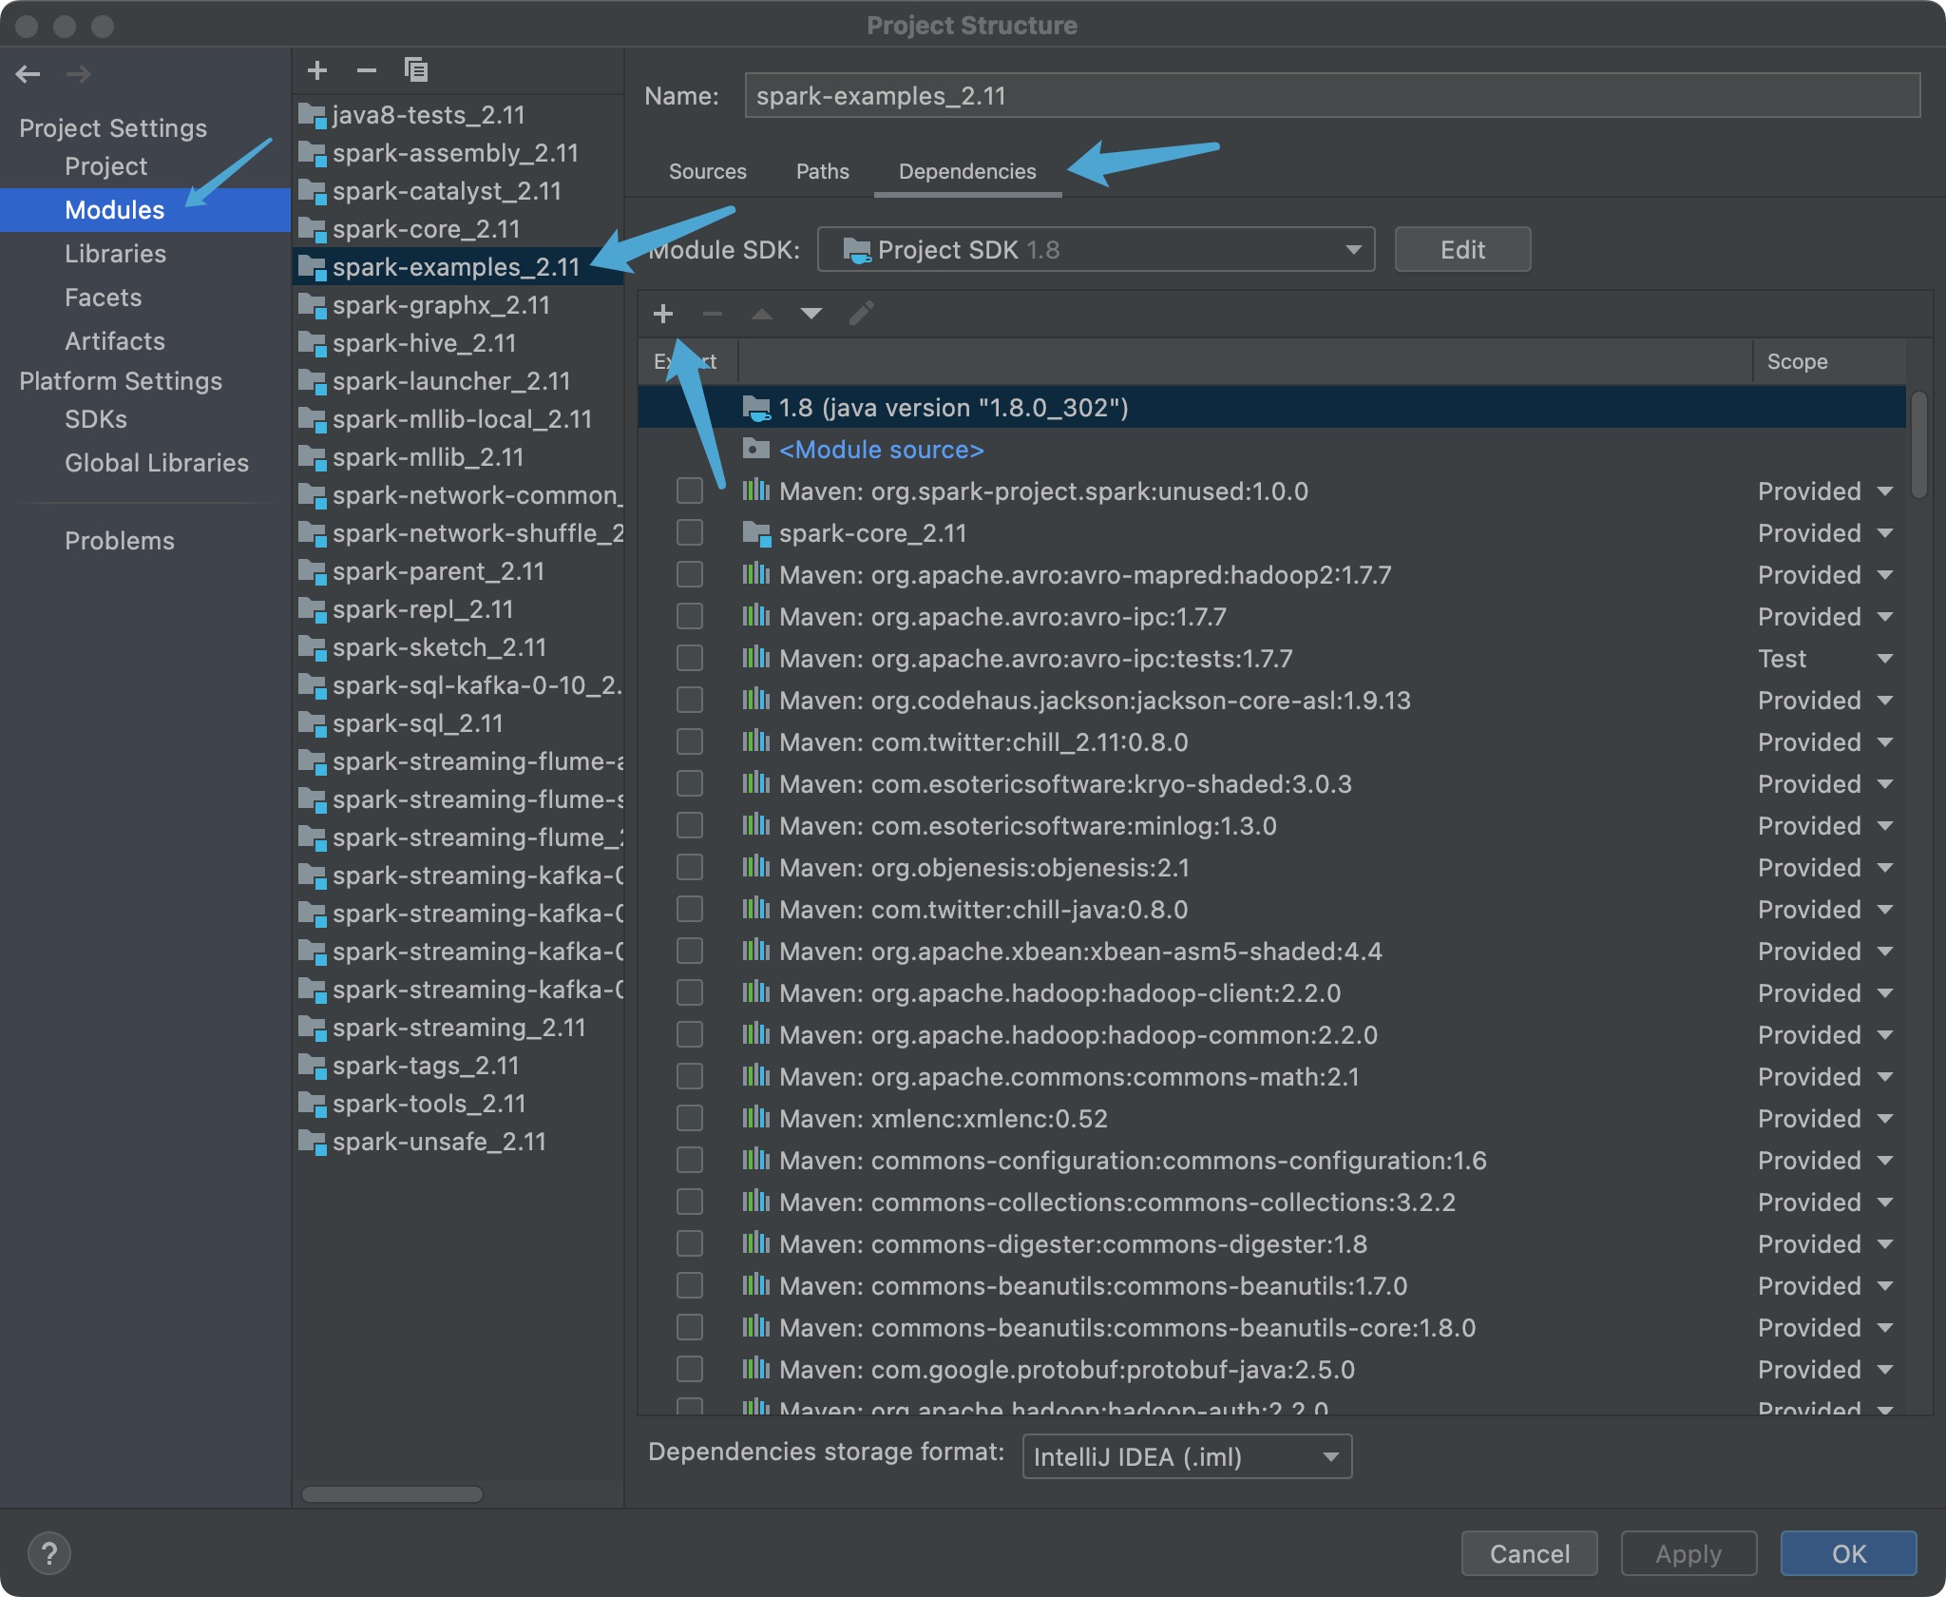Click library icon of xmlenc:xmlenc:0.52
The width and height of the screenshot is (1946, 1597).
tap(756, 1118)
